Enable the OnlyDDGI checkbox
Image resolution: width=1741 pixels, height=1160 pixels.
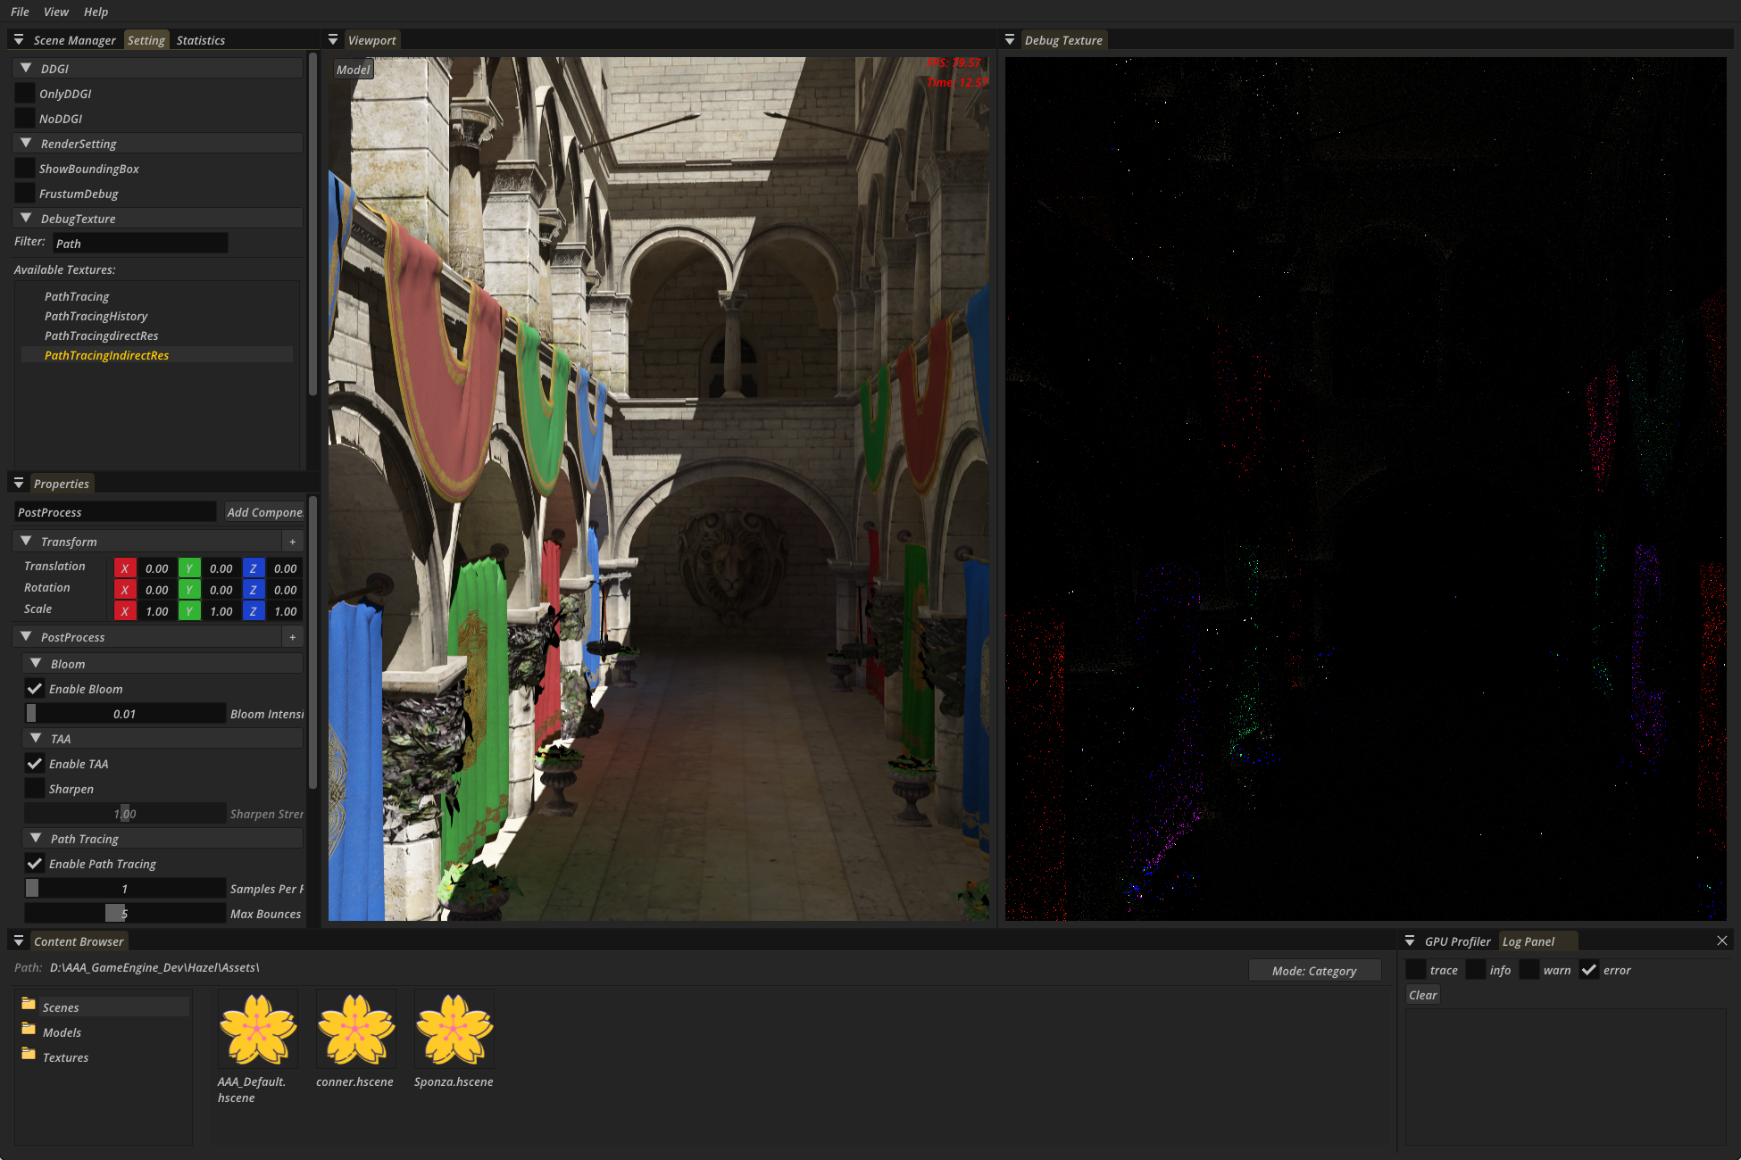pos(25,94)
